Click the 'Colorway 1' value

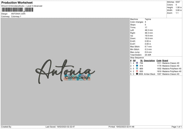[x=16, y=16]
